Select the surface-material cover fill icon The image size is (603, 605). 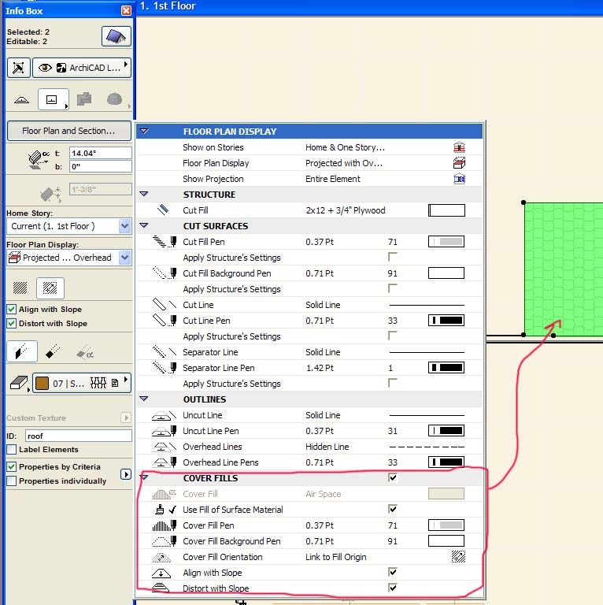click(50, 288)
